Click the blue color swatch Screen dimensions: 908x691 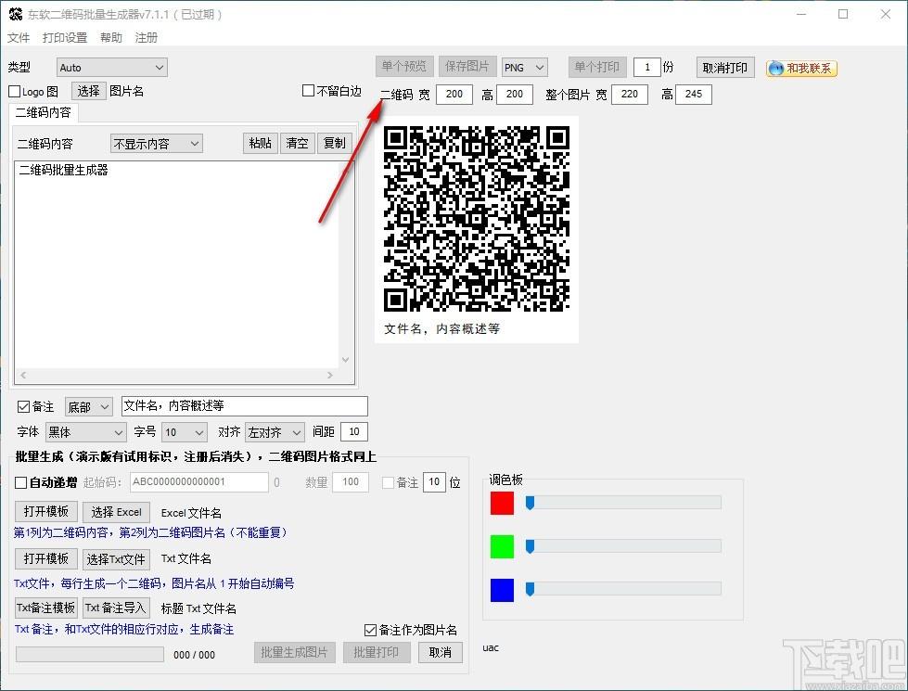click(x=502, y=590)
